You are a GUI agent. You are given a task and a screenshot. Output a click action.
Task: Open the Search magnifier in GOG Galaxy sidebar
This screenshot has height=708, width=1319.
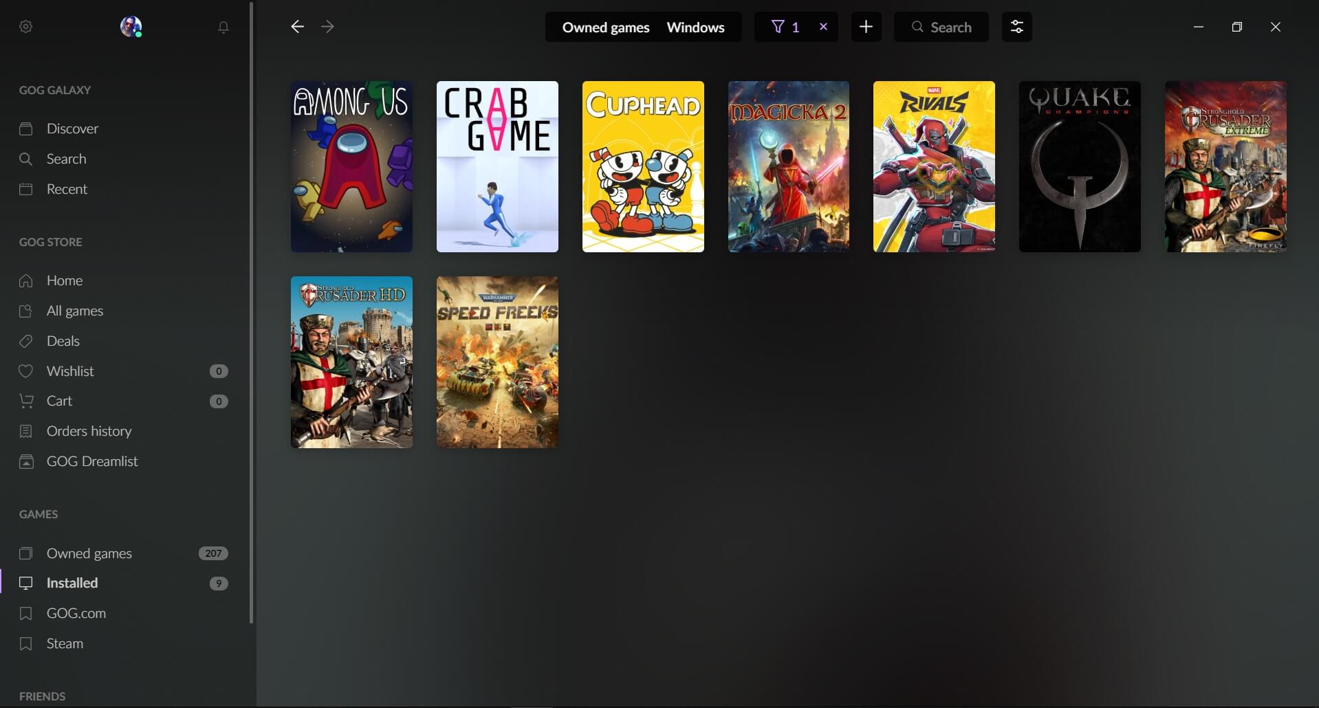[66, 159]
